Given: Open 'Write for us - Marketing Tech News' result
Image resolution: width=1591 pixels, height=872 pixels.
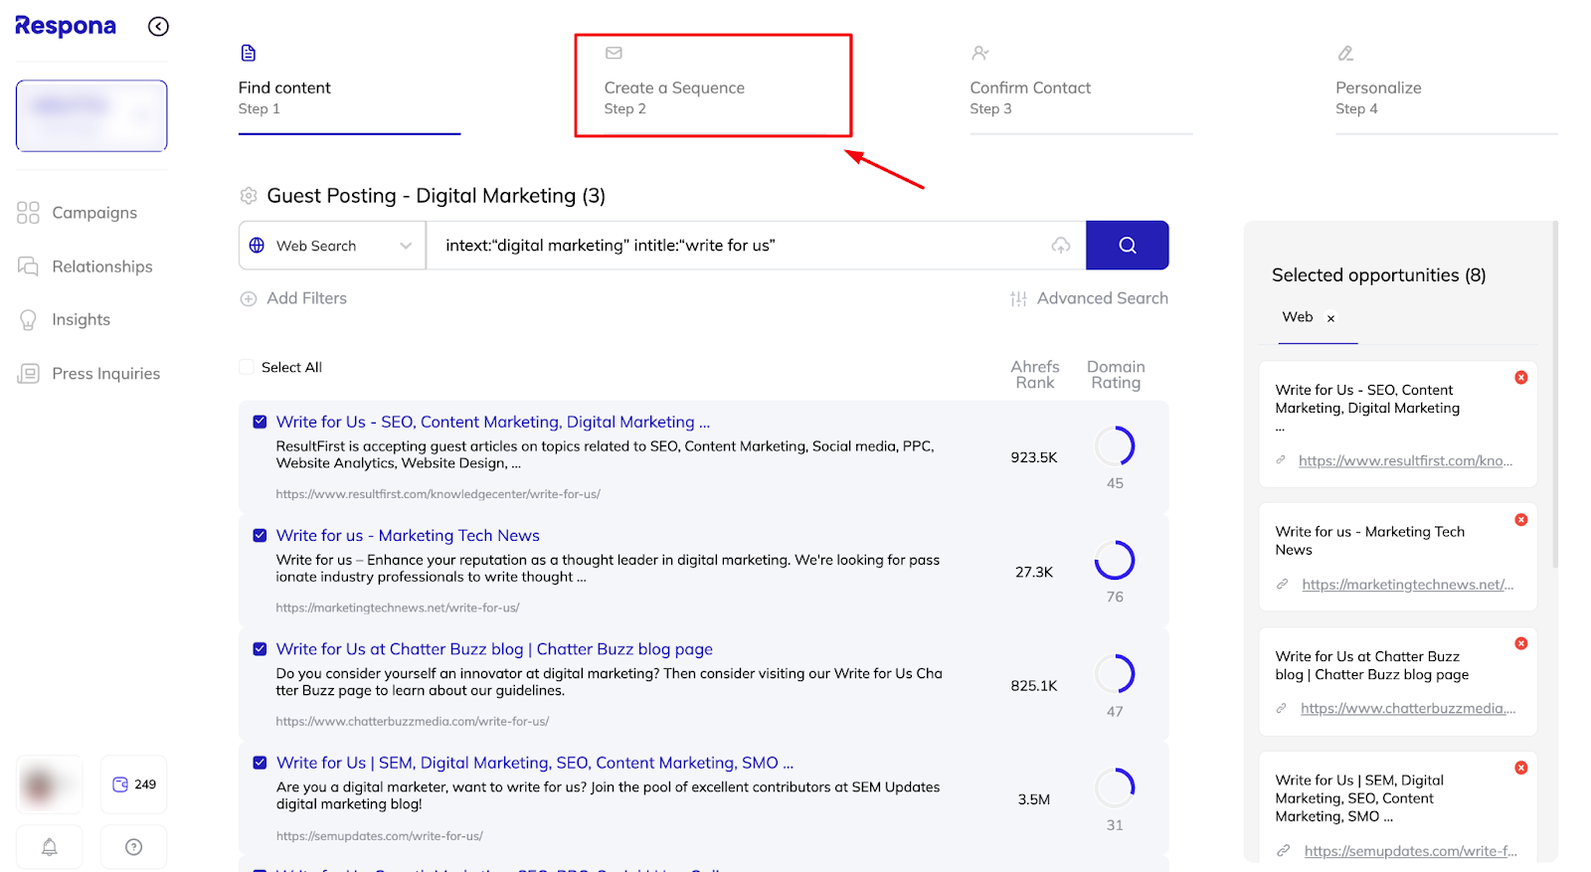Looking at the screenshot, I should (408, 535).
